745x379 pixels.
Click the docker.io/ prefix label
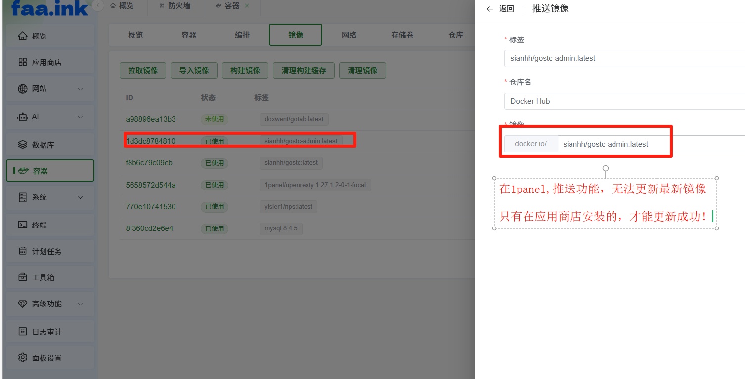[531, 144]
